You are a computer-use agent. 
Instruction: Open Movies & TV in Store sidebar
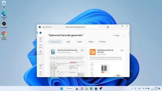40,53
